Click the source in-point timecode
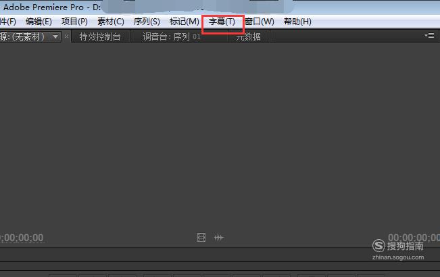Viewport: 440px width, 277px height. (22, 238)
